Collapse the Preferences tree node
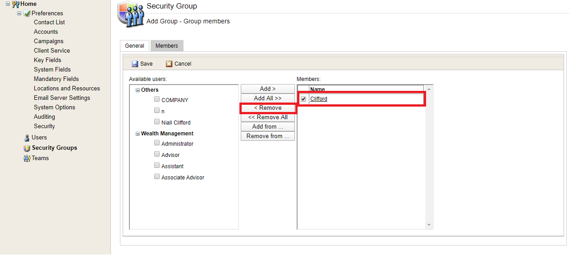569x255 pixels. [x=19, y=13]
